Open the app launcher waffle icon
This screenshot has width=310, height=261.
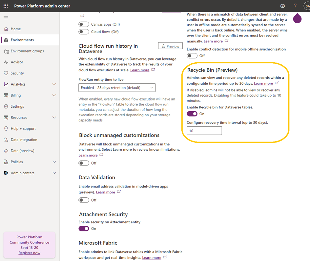(x=6, y=6)
